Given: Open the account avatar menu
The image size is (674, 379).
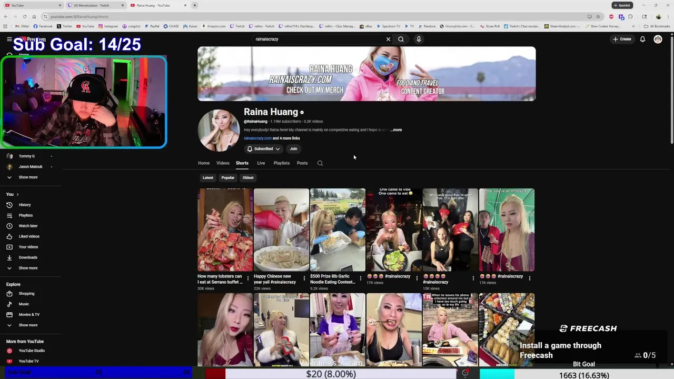Looking at the screenshot, I should point(658,39).
